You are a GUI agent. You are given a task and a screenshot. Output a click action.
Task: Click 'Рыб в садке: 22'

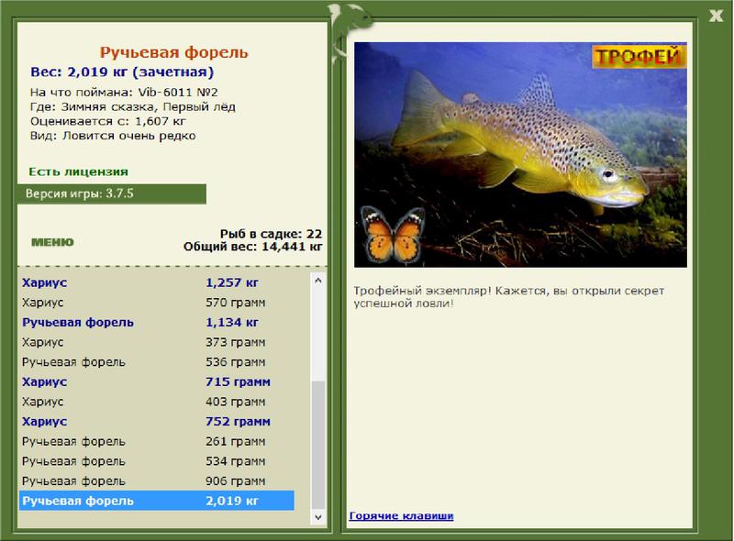[271, 234]
